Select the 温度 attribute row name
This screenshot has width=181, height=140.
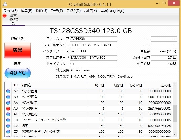pyautogui.click(x=25, y=126)
